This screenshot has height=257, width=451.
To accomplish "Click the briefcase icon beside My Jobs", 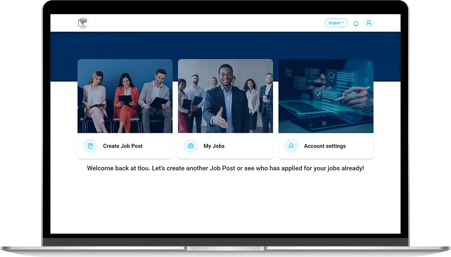I will coord(190,146).
